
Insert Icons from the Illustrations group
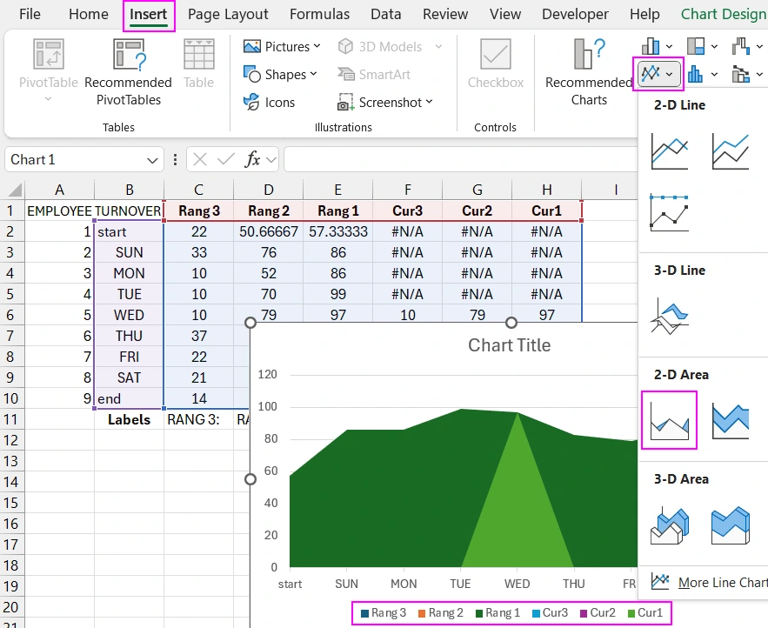click(x=270, y=103)
